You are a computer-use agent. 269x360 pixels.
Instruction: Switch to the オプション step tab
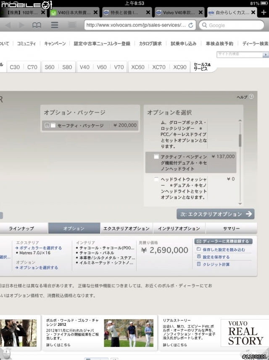[x=74, y=228]
